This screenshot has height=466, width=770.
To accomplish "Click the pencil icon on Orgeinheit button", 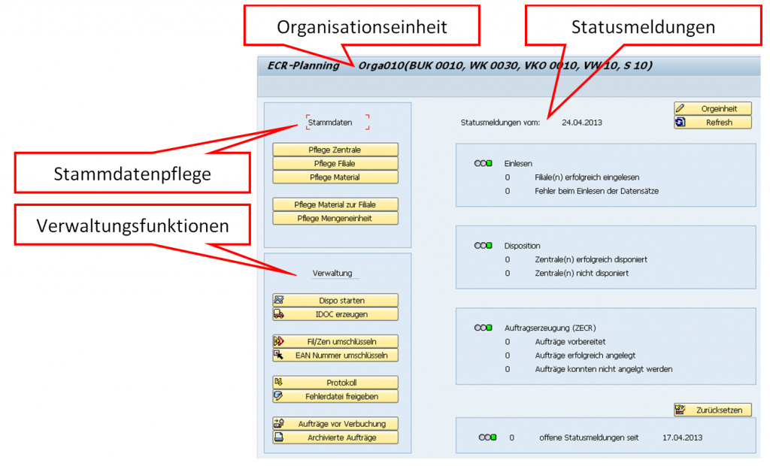I will click(681, 108).
